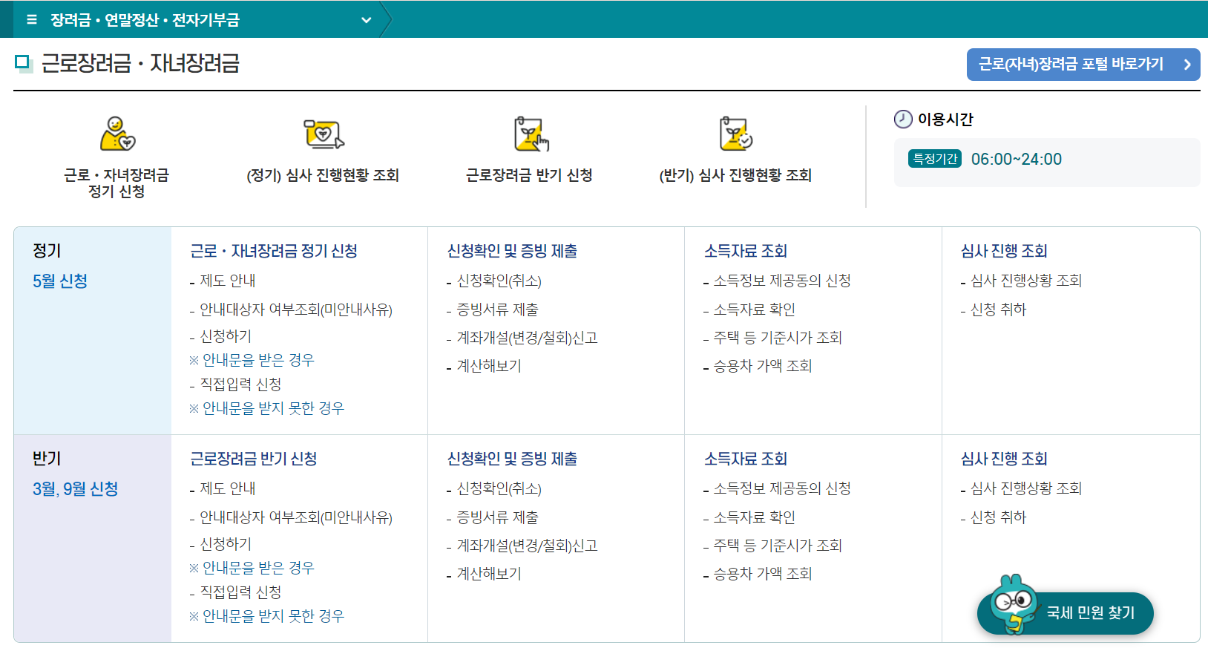Open 주택 등 기준시가 조회 in 정기 row

pyautogui.click(x=778, y=338)
